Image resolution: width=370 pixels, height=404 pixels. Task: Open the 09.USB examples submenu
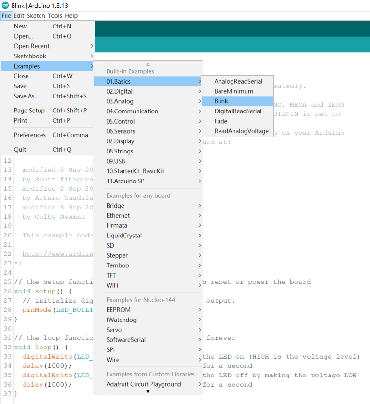148,161
